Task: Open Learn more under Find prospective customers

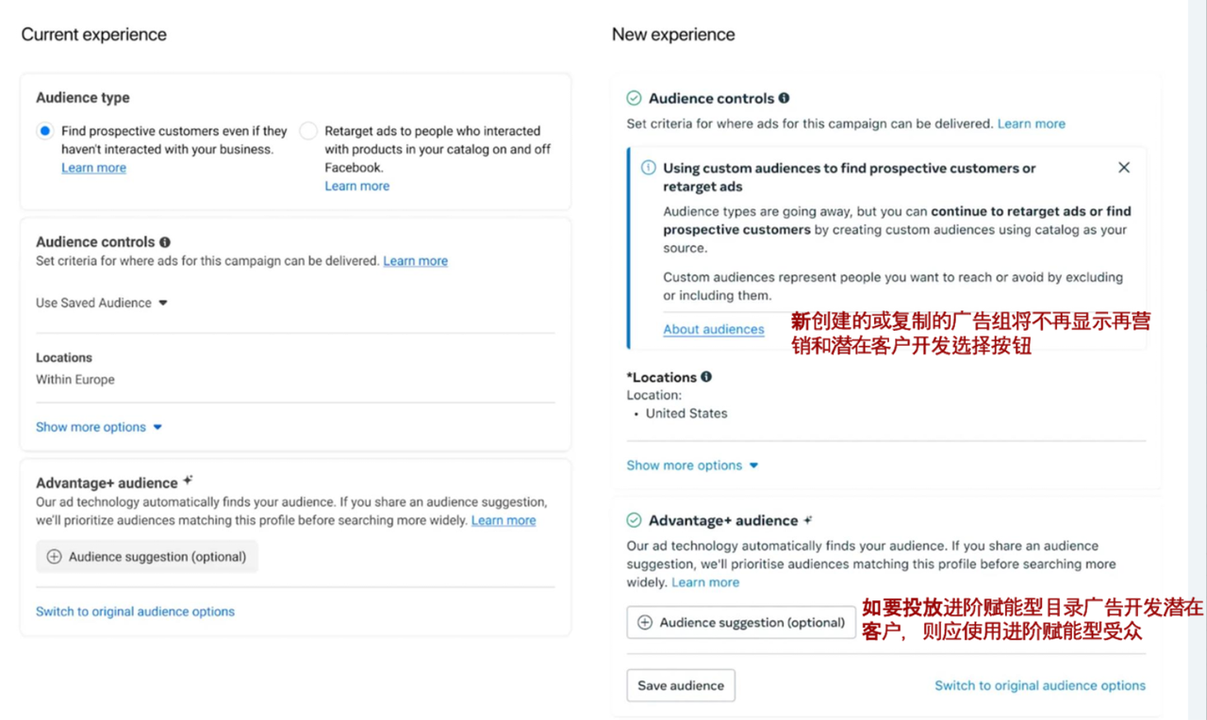Action: (93, 168)
